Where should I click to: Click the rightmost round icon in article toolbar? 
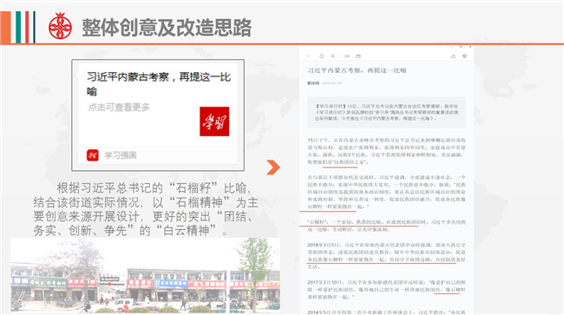[465, 56]
